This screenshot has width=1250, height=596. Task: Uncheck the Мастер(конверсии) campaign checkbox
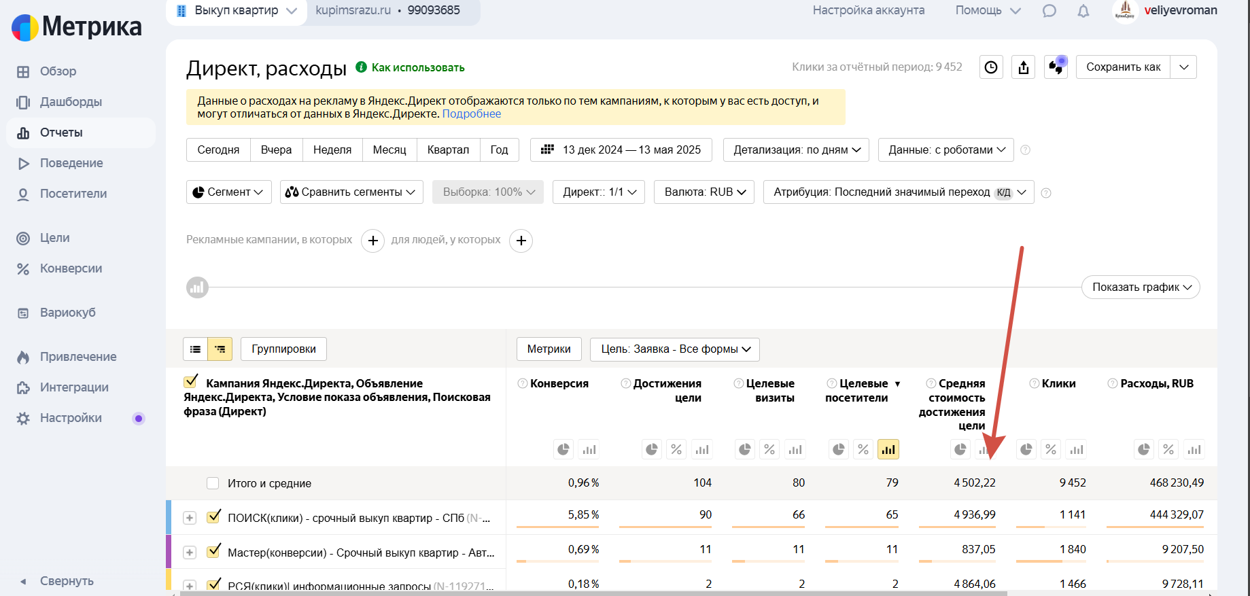point(213,551)
